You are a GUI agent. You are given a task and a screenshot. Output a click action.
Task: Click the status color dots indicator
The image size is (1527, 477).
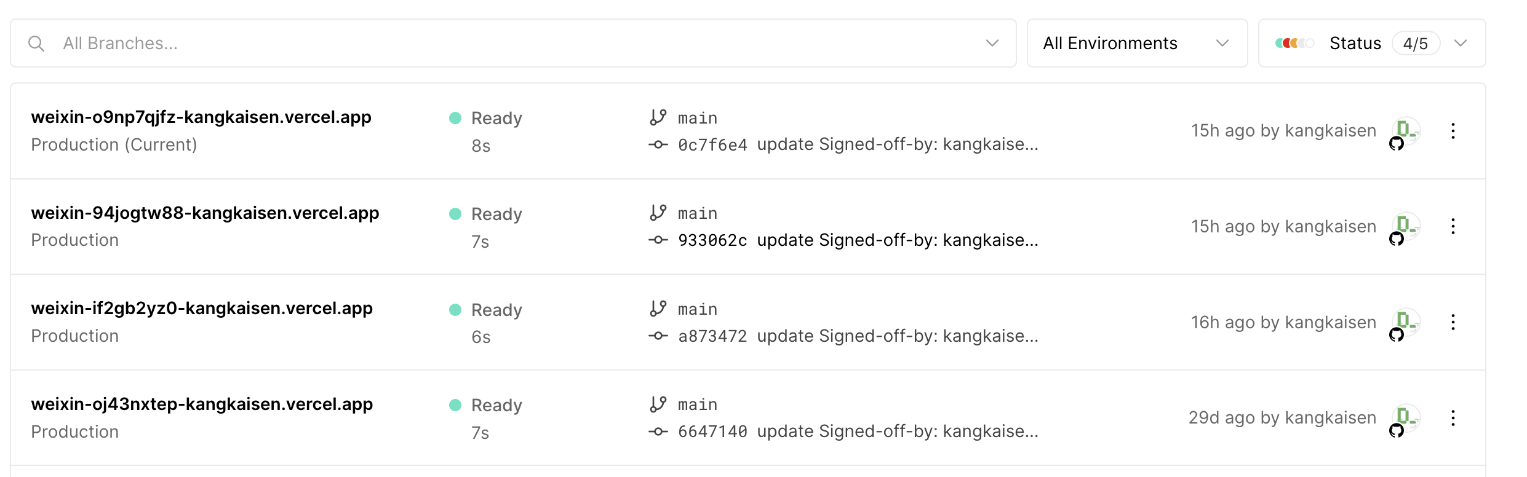pyautogui.click(x=1294, y=44)
